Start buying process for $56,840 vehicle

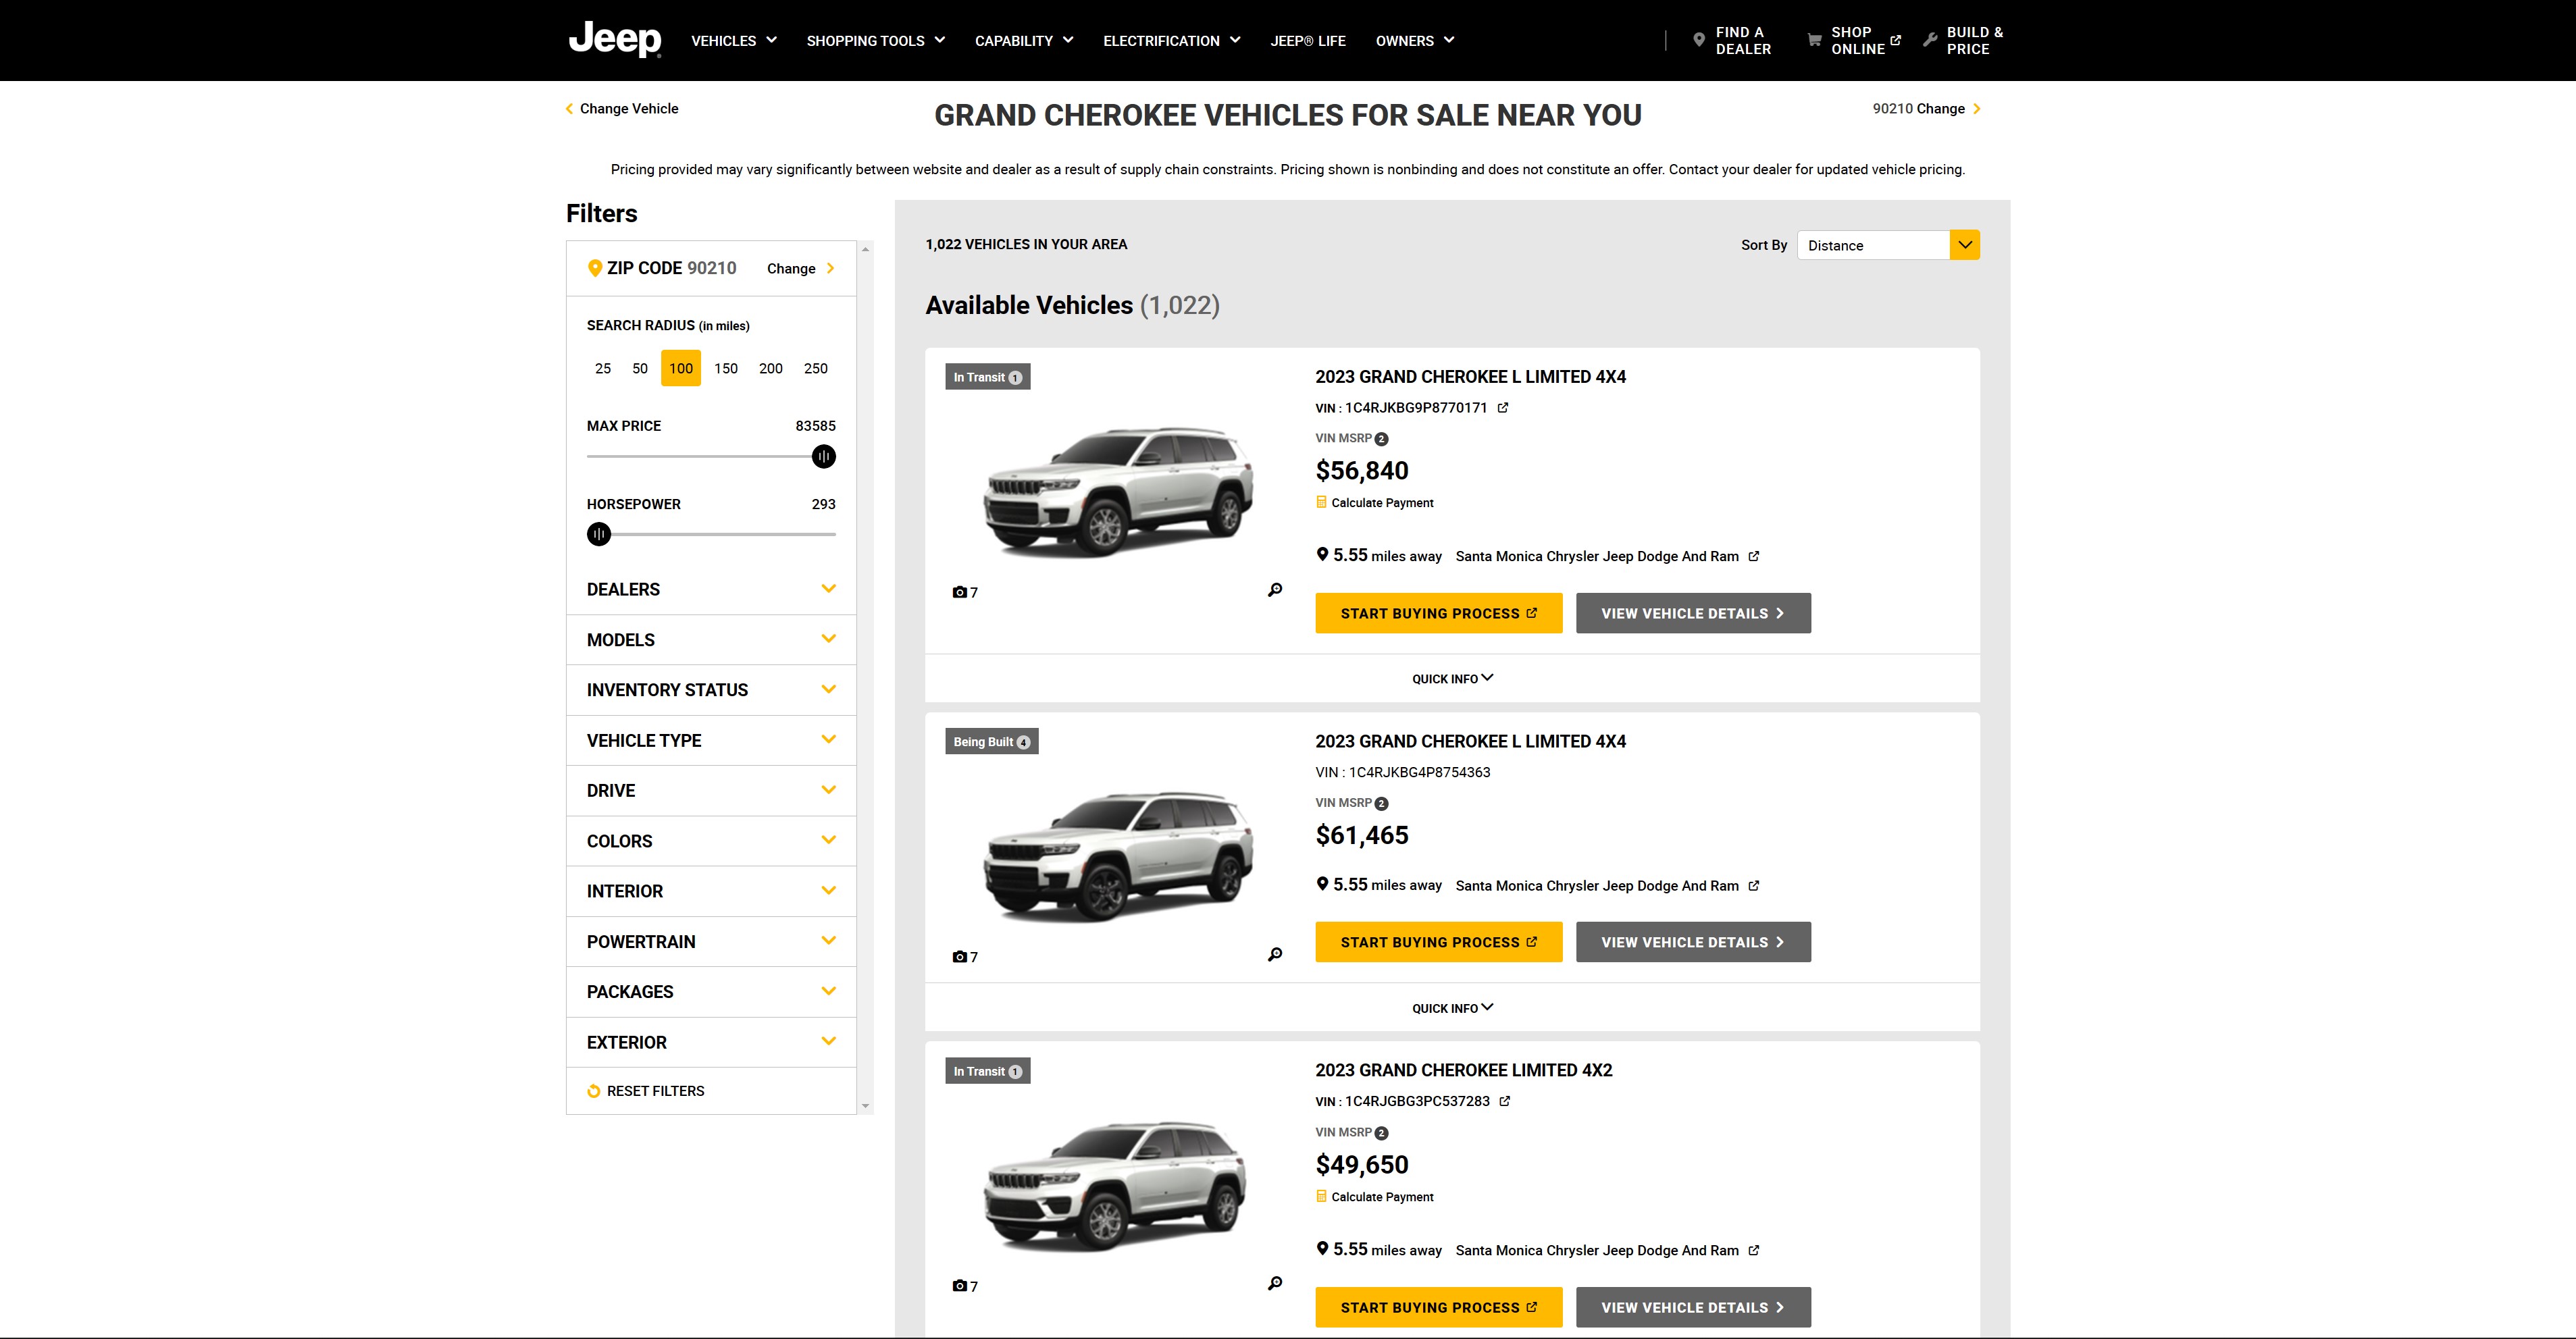(1439, 613)
